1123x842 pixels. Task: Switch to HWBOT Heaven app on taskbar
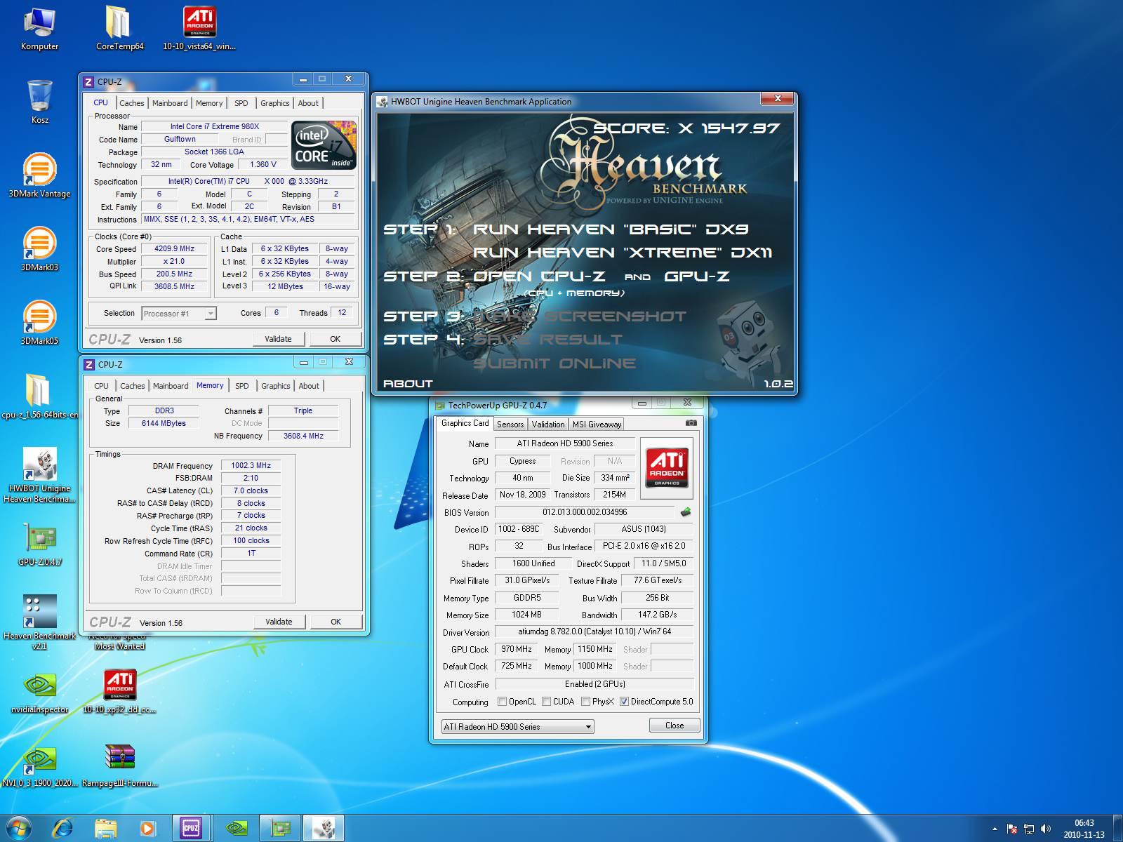pos(324,828)
